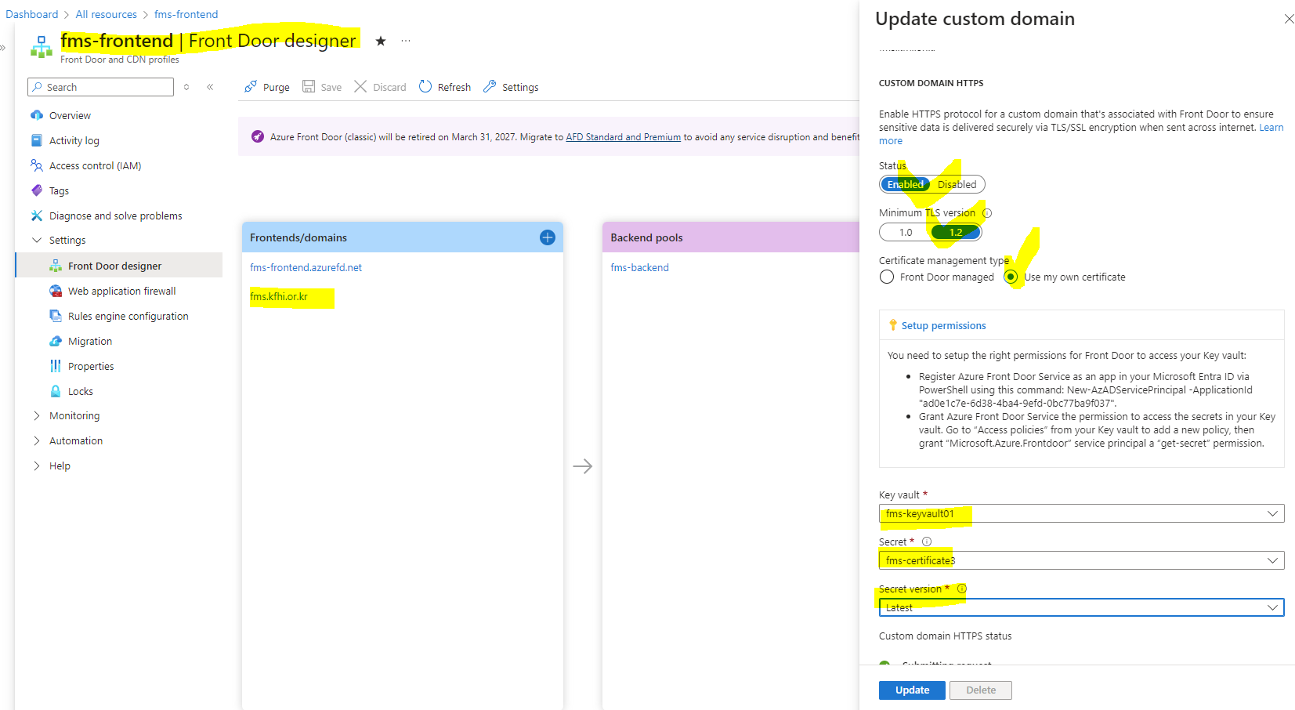
Task: Favorite the resource with the star icon
Action: pos(381,41)
